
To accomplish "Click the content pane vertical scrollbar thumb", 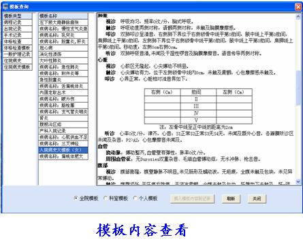I will coord(298,88).
